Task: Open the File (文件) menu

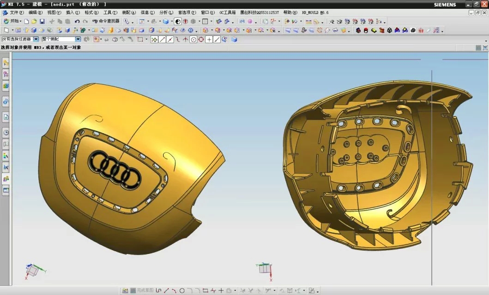Action: 17,12
